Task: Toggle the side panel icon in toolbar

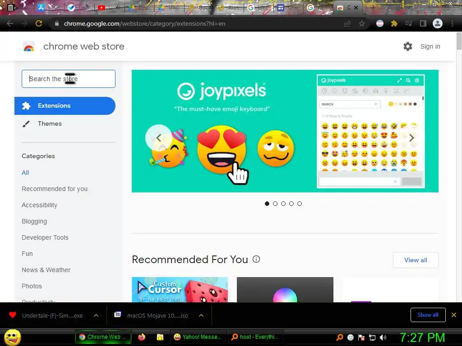Action: pos(423,23)
